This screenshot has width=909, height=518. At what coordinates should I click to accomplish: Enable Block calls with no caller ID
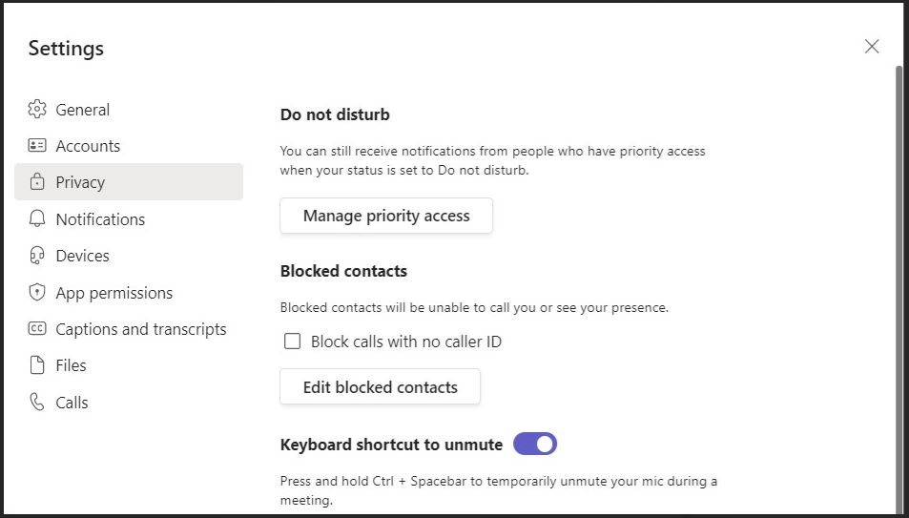click(x=293, y=342)
